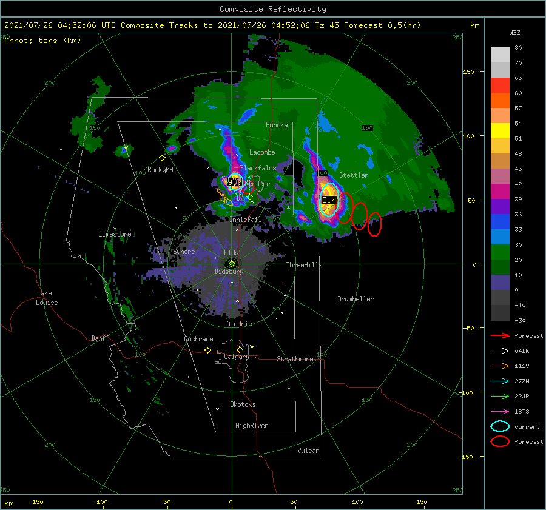Click the yellow diamond marker below Cochrane

[x=208, y=350]
